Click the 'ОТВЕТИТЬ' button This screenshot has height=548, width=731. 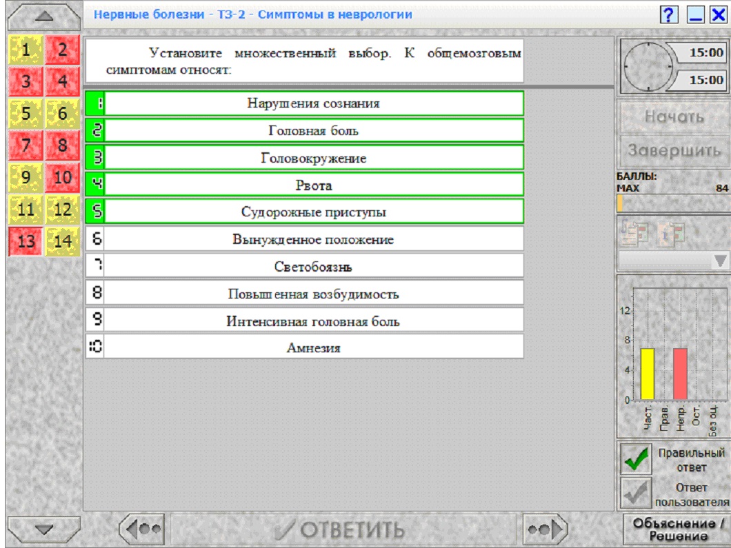(343, 529)
